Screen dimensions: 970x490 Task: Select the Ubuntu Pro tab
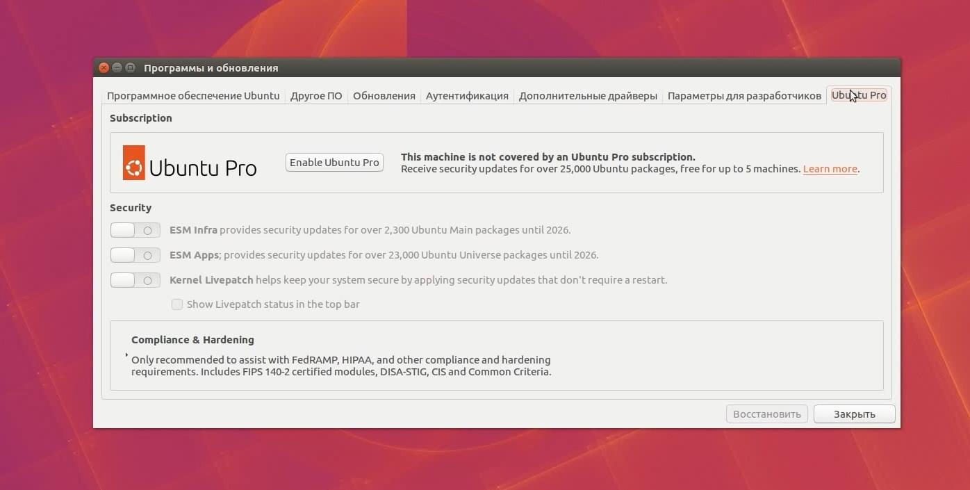tap(859, 95)
